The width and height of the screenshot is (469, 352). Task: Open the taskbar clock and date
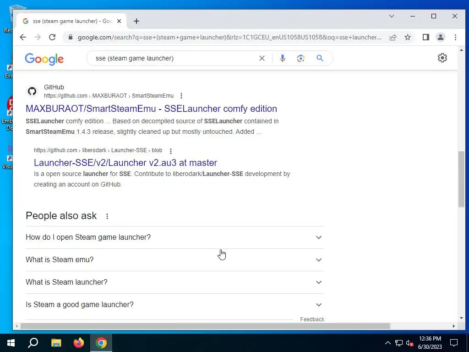pos(430,343)
